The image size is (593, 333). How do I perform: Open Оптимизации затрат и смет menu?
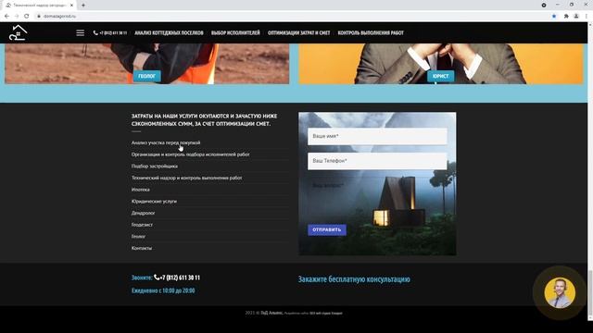[x=298, y=33]
